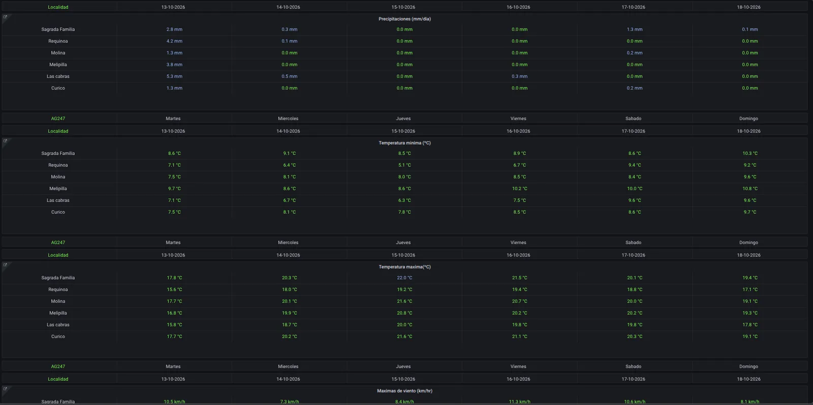Click AG247 header above Temperatura minima table

[x=58, y=119]
